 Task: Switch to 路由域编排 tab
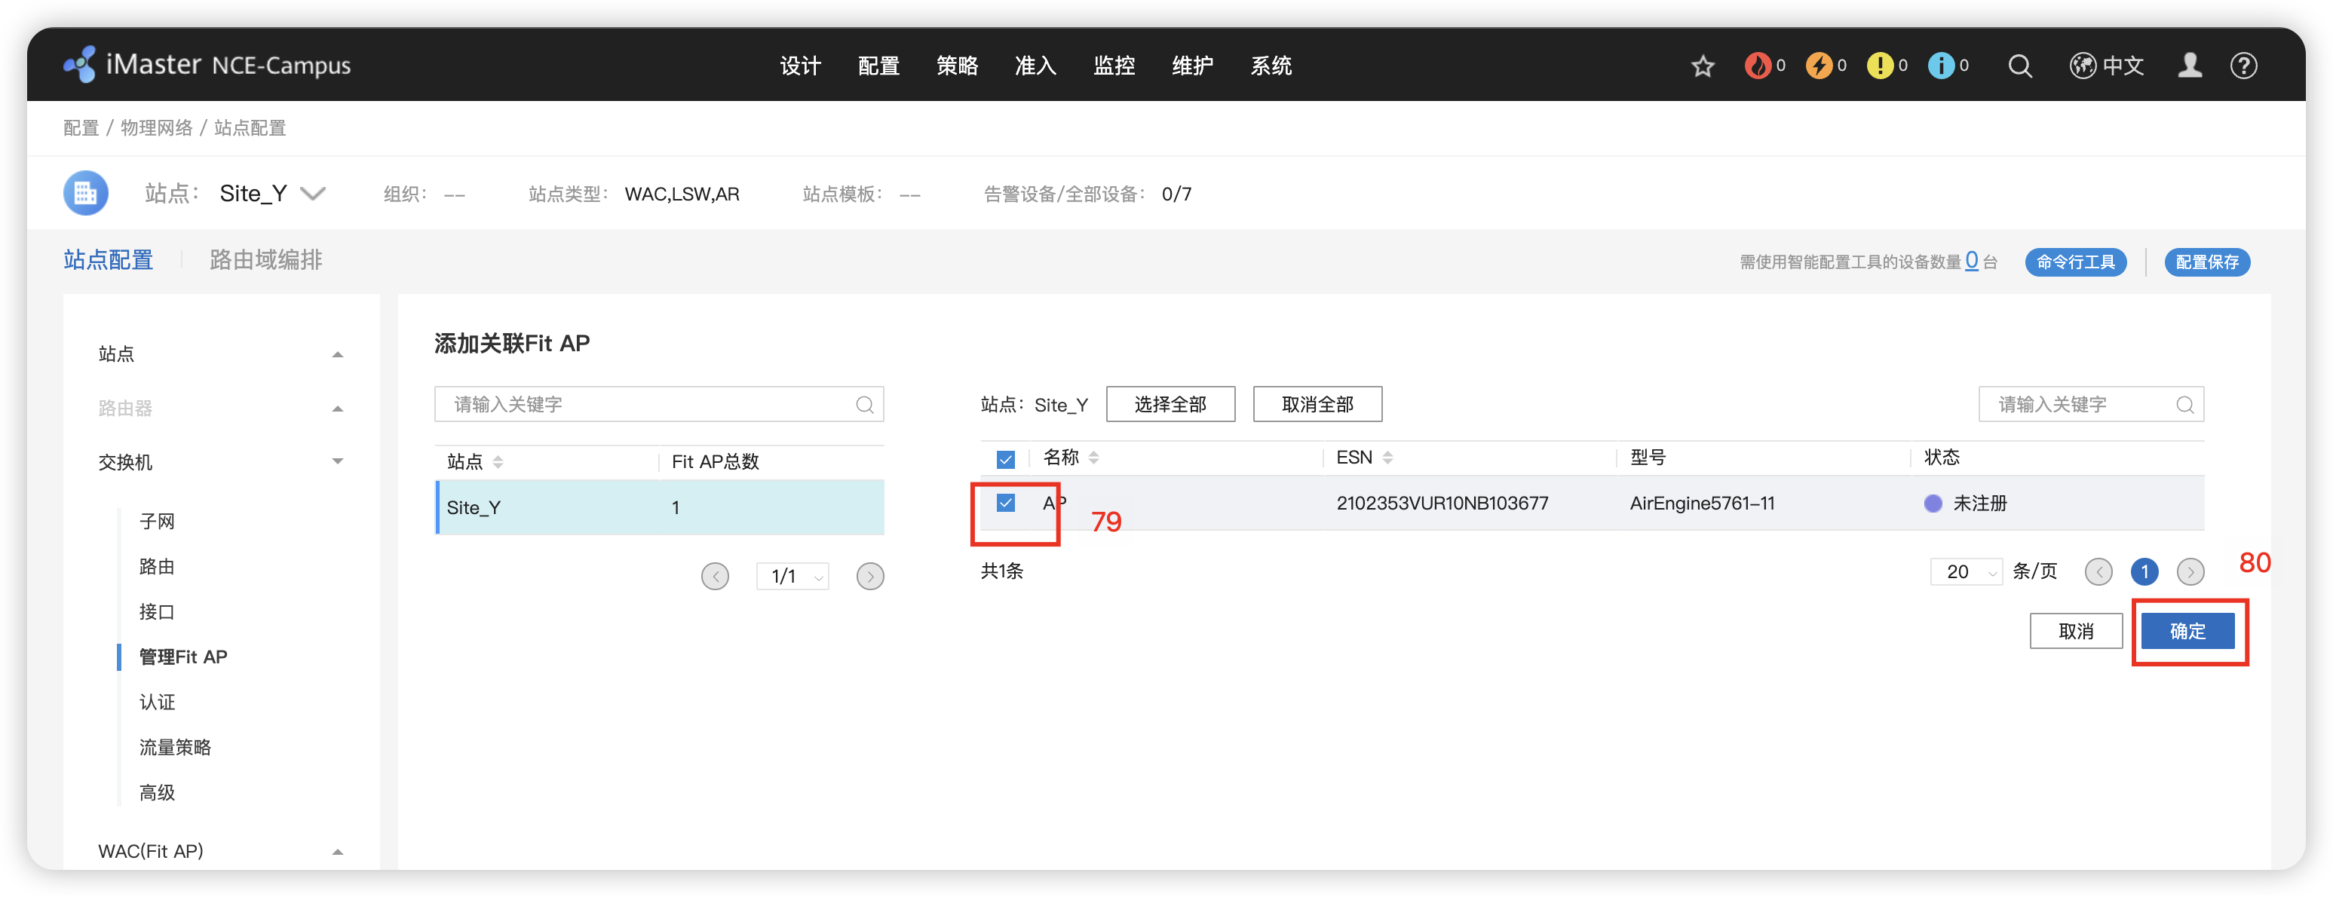pyautogui.click(x=265, y=261)
